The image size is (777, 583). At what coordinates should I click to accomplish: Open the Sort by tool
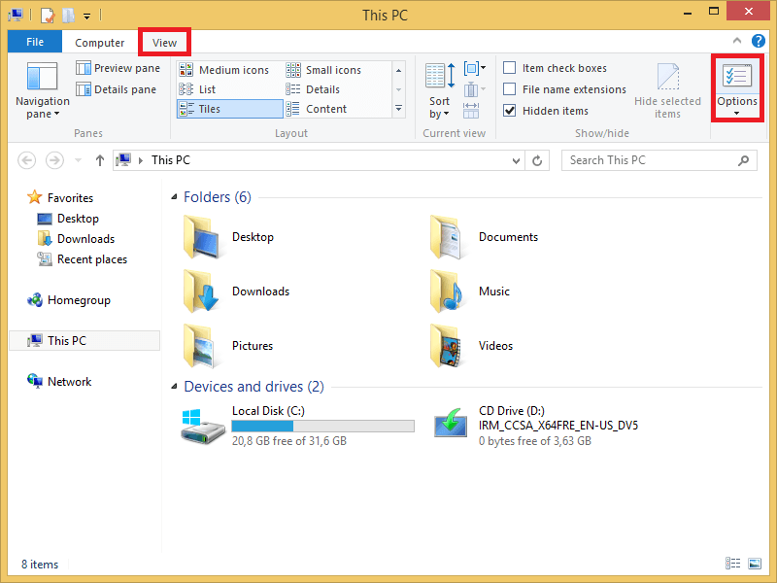(439, 90)
